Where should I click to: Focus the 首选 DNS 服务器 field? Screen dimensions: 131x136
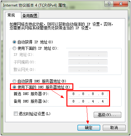click(x=88, y=94)
